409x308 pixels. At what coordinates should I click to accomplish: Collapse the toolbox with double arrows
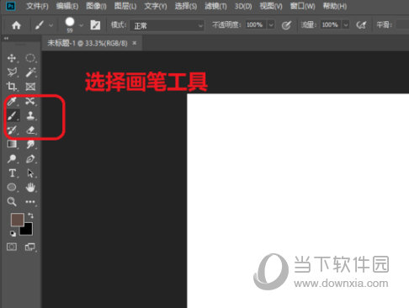tap(6, 38)
